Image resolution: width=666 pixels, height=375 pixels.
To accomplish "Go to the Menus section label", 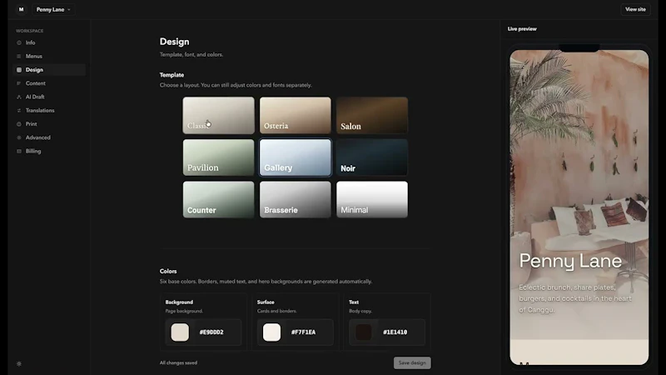I will click(33, 56).
